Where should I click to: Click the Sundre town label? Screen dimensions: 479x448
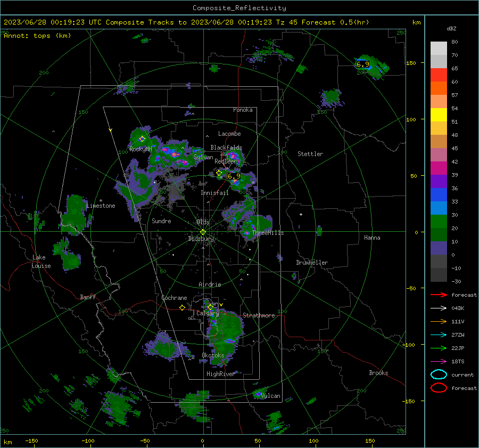click(161, 221)
